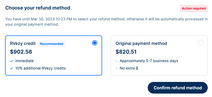Viewport: 212px width, 97px height.
Task: Click the Immediate benefit text
Action: point(25,61)
